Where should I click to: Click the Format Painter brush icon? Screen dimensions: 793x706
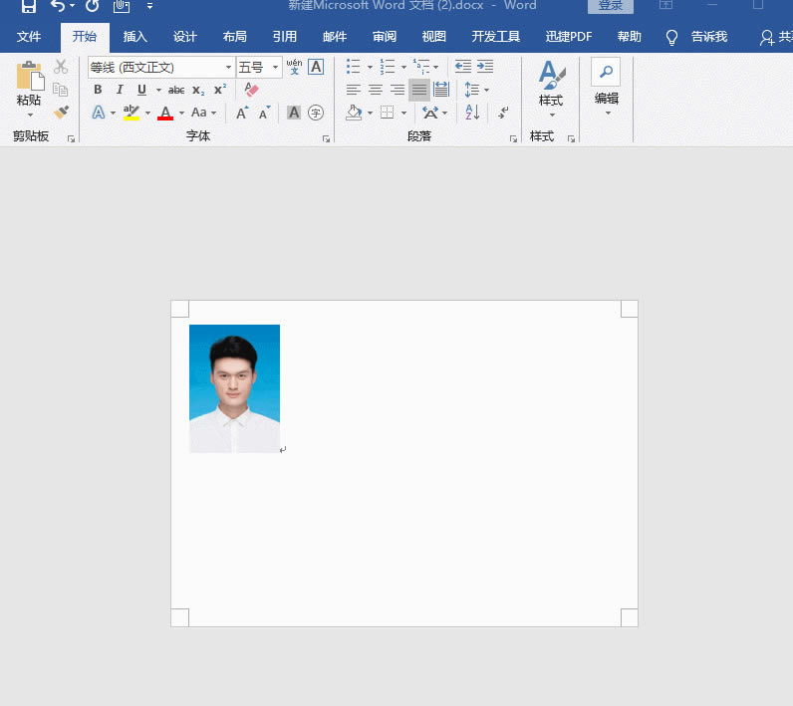pyautogui.click(x=61, y=113)
